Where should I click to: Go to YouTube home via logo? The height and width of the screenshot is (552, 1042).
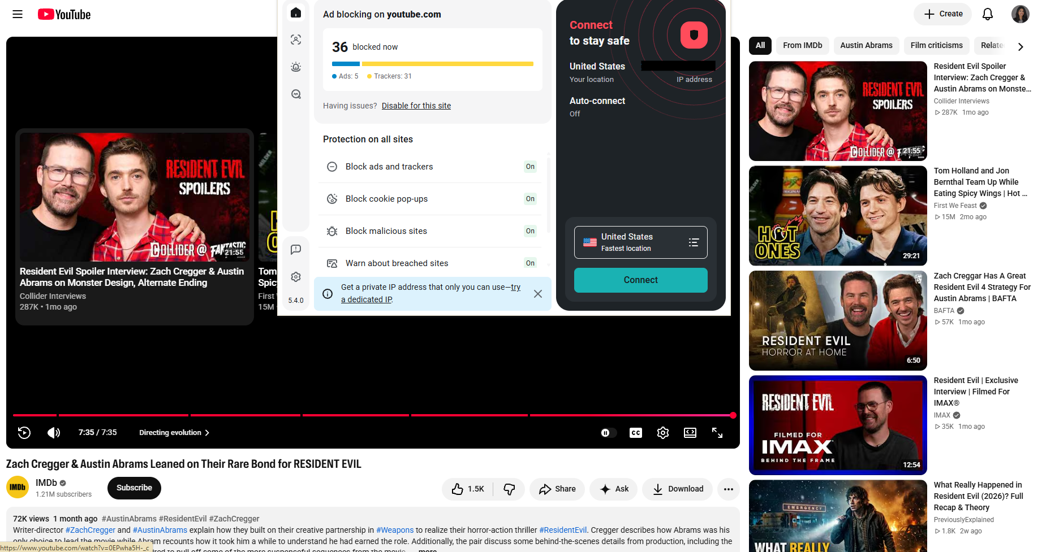(x=64, y=14)
